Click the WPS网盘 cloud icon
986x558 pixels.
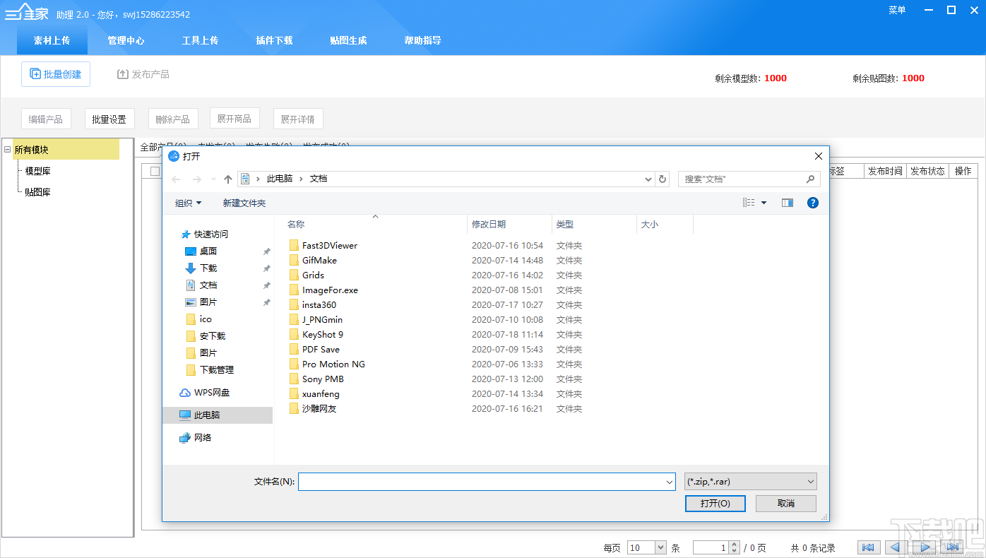[x=185, y=393]
